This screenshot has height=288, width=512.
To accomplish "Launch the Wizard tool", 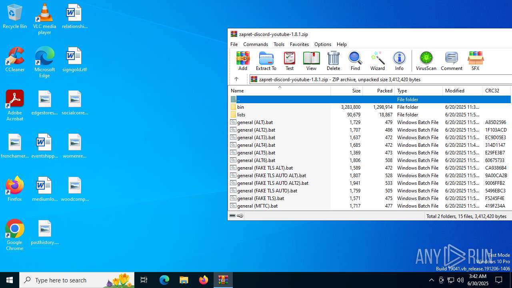I will tap(378, 61).
